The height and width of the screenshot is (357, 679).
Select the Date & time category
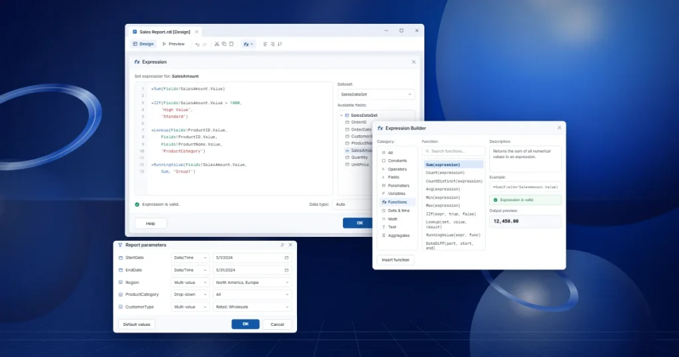click(395, 210)
